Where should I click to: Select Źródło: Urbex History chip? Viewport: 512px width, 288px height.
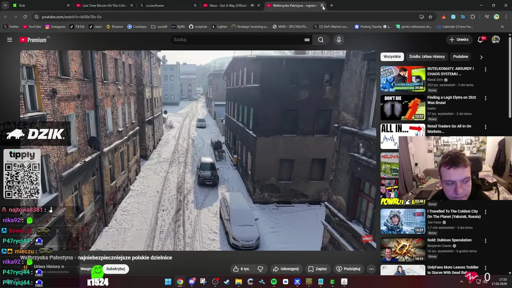pyautogui.click(x=427, y=56)
